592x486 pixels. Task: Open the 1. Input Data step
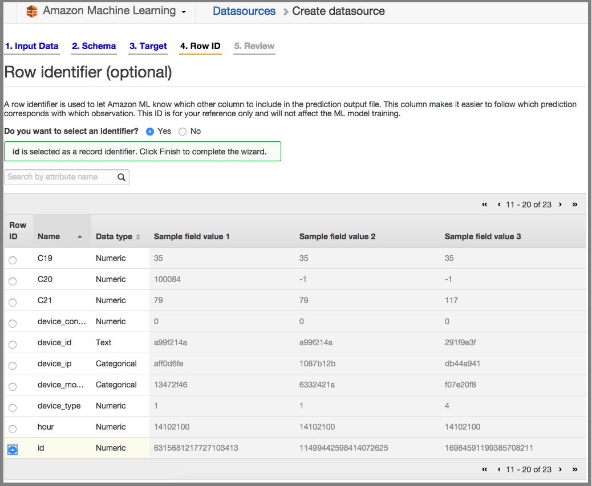pos(32,46)
